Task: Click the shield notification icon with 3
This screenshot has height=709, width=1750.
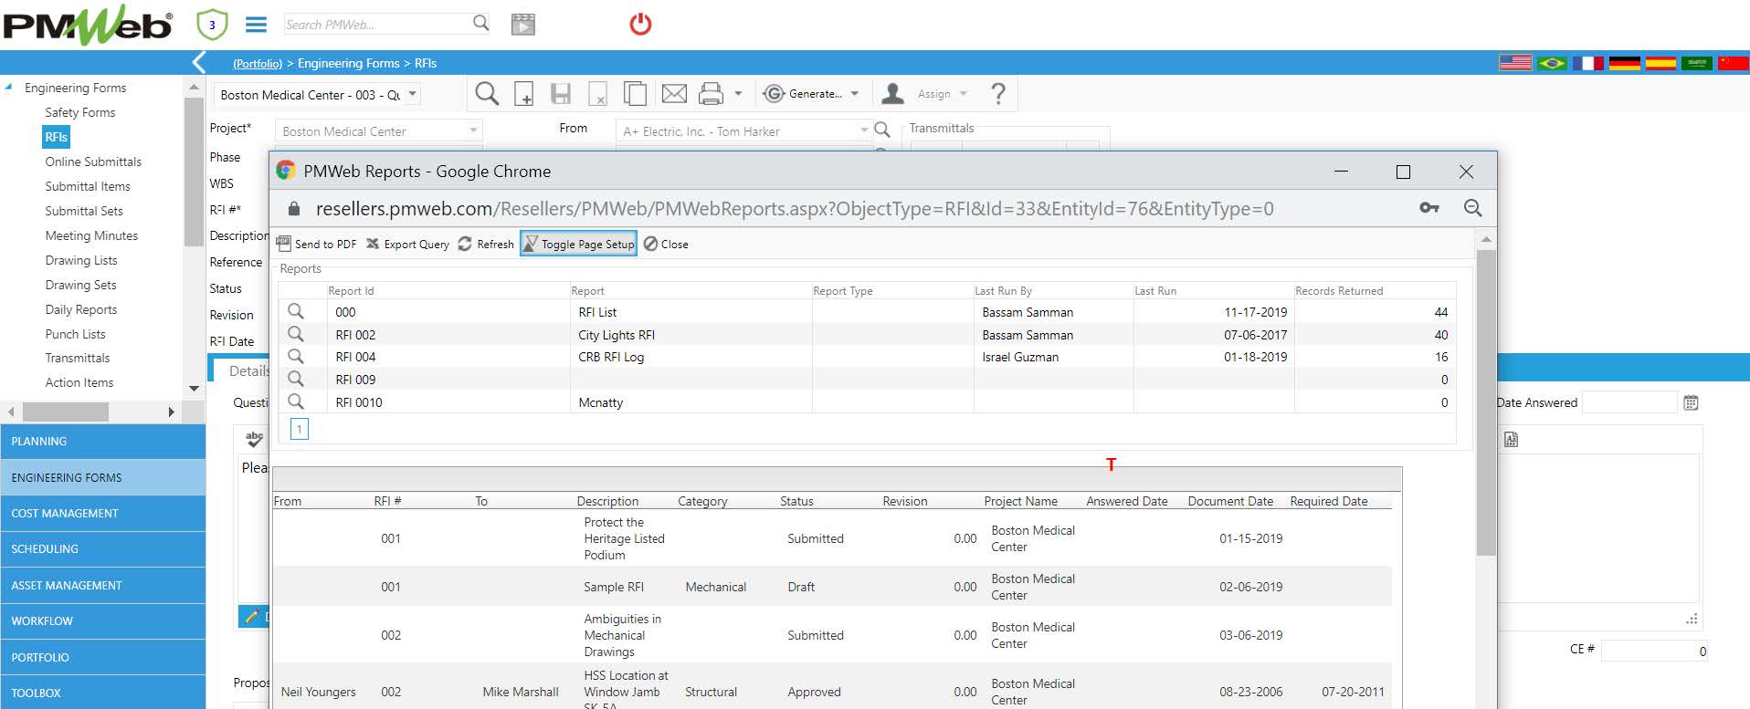Action: [212, 25]
